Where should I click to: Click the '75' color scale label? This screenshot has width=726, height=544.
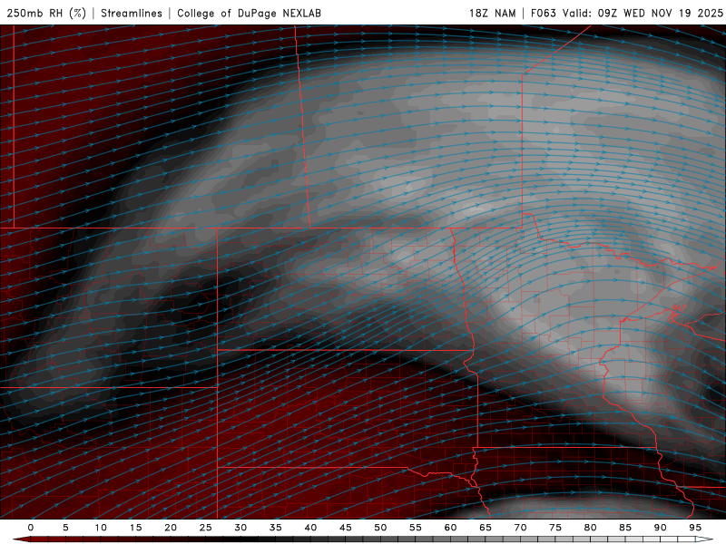(555, 528)
